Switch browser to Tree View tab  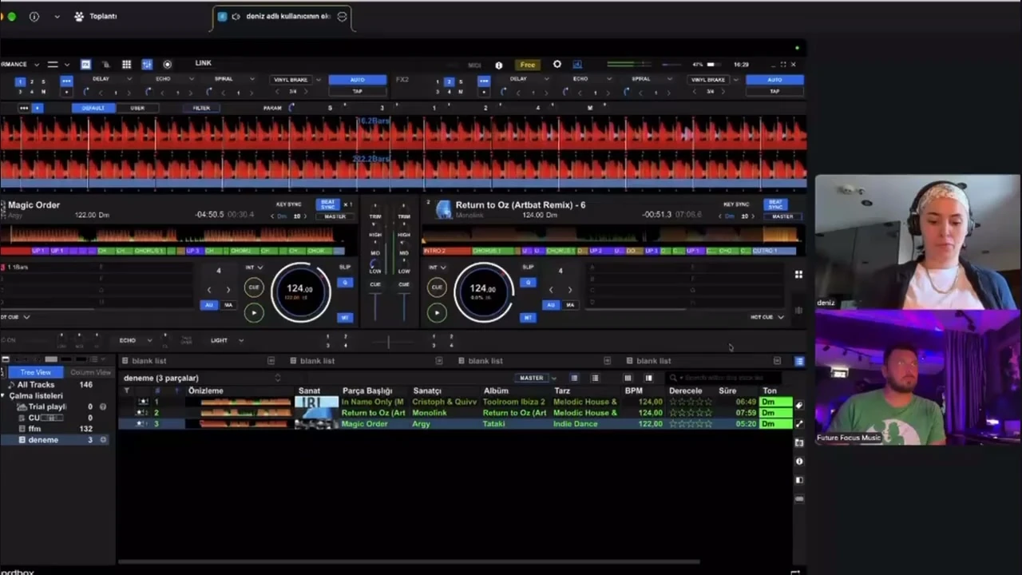35,372
